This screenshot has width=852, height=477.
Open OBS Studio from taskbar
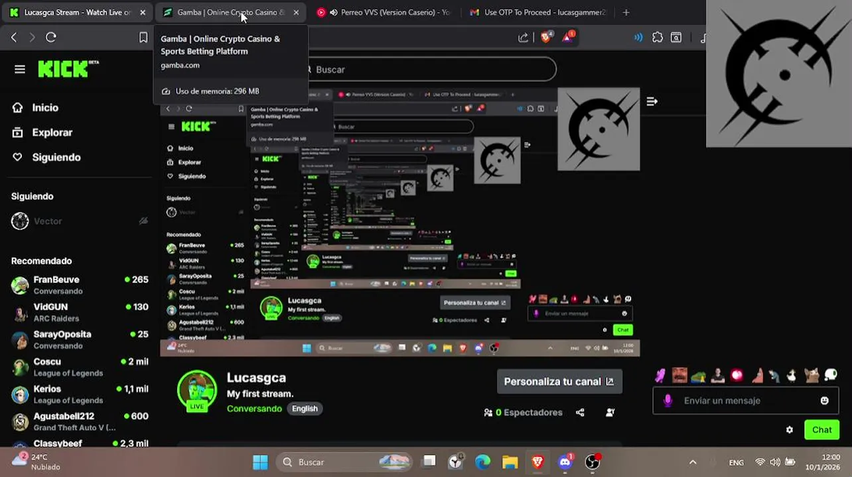tap(592, 462)
